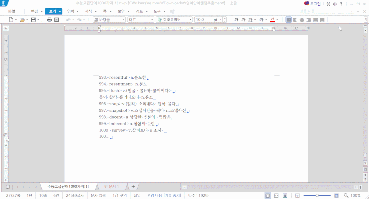Click the save diskette icon
Screen dimensions: 369x199
(33, 20)
